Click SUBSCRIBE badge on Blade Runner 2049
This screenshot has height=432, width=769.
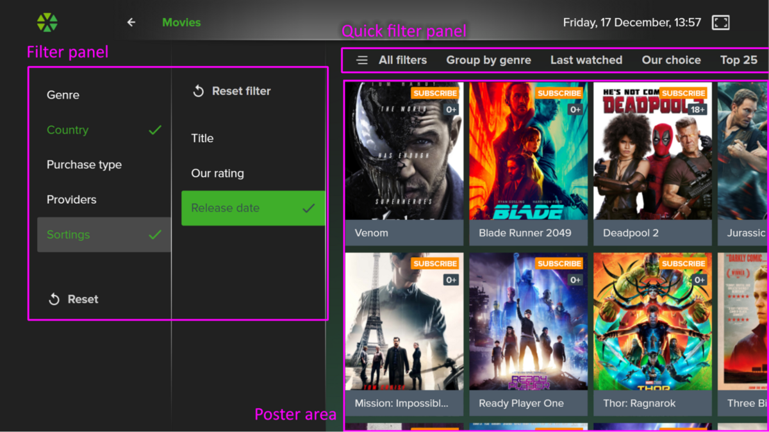tap(559, 93)
